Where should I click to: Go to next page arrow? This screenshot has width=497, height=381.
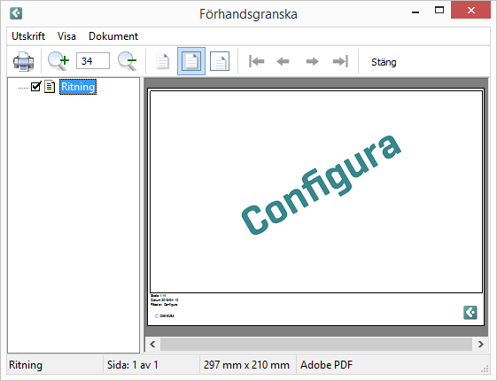312,61
